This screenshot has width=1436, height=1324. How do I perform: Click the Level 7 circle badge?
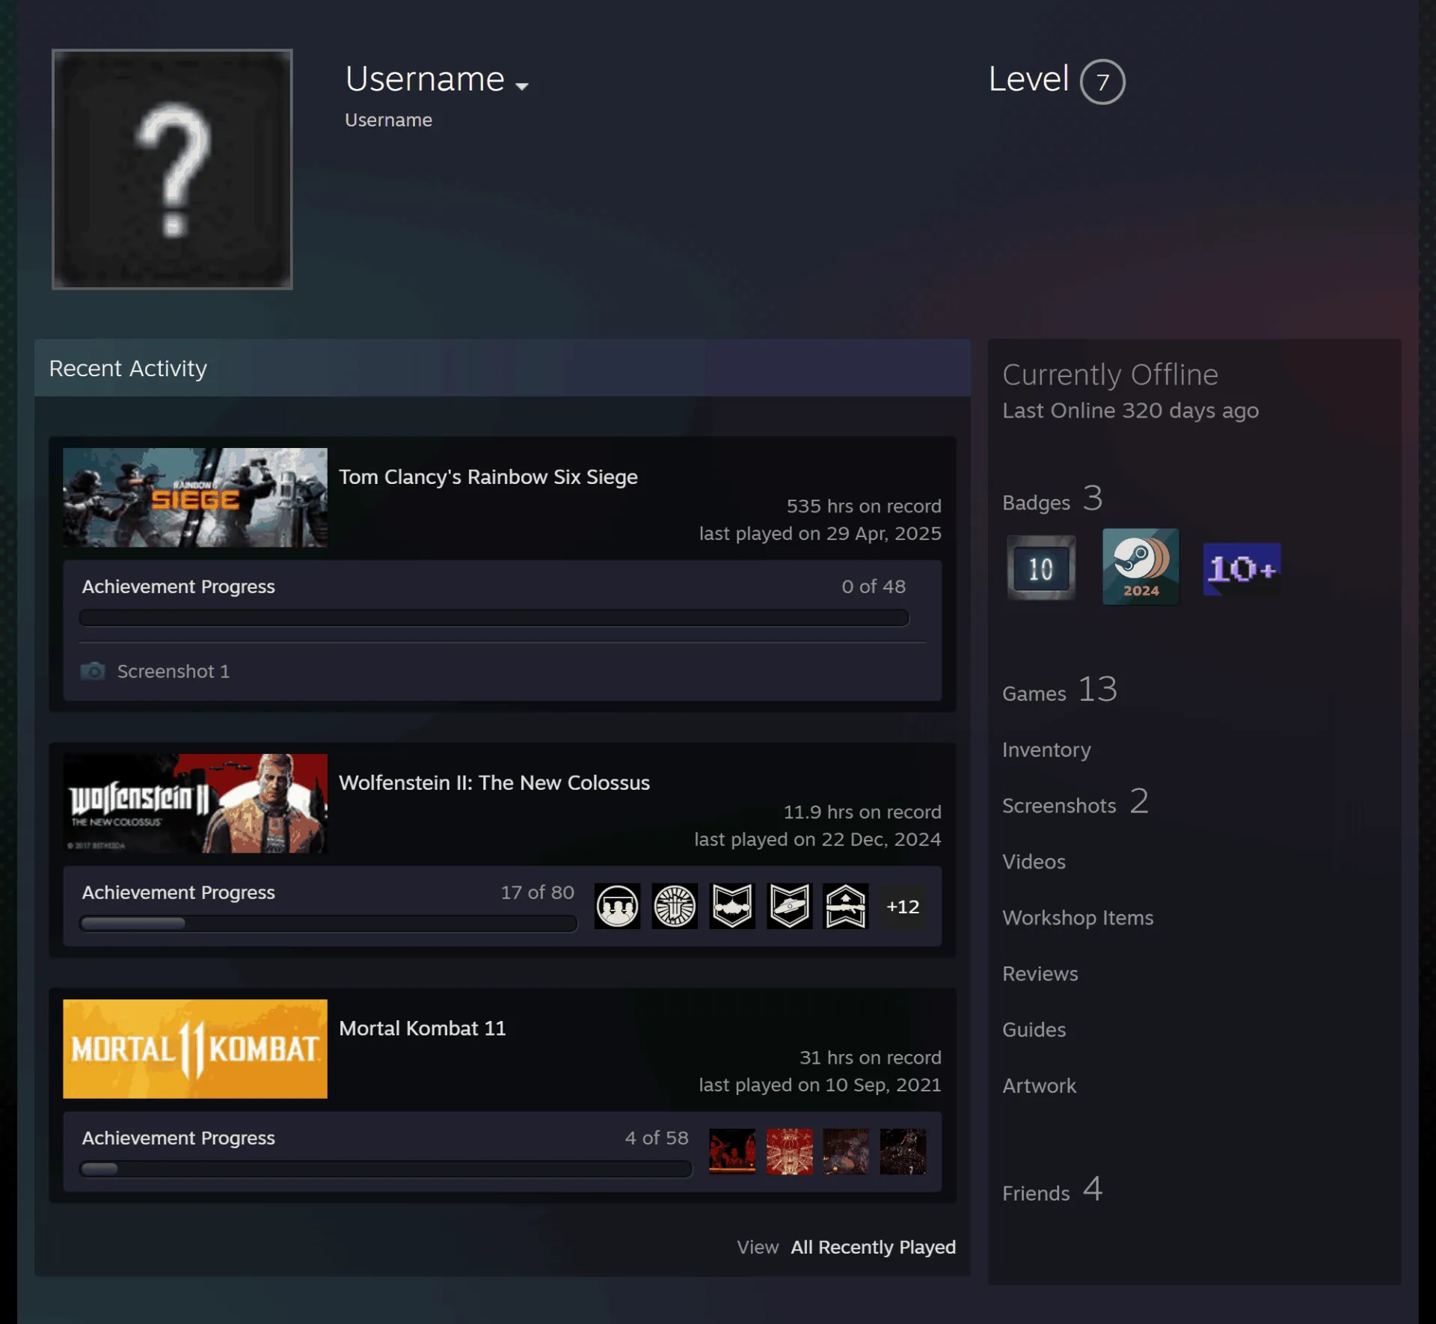(1102, 82)
